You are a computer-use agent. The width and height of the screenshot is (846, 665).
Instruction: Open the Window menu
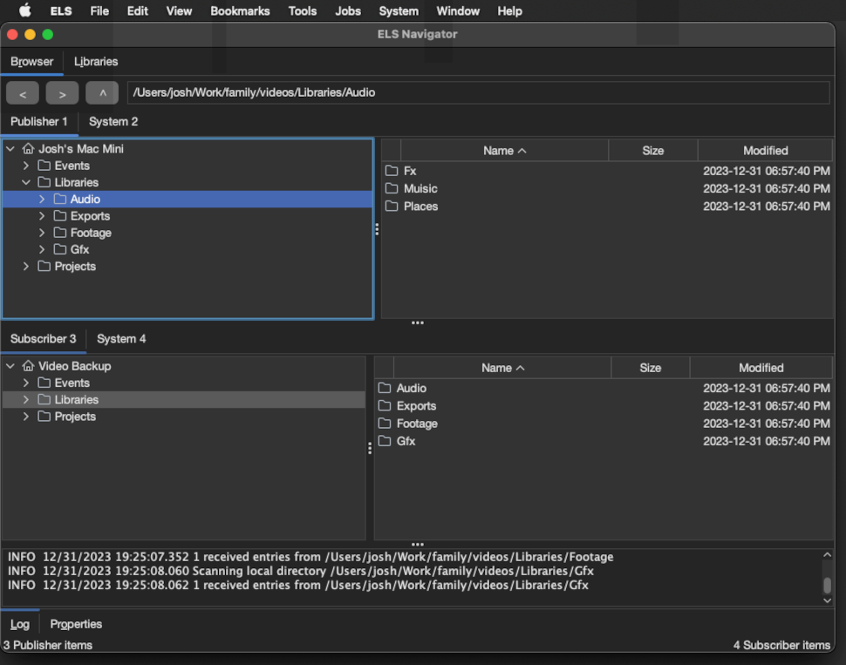[458, 10]
